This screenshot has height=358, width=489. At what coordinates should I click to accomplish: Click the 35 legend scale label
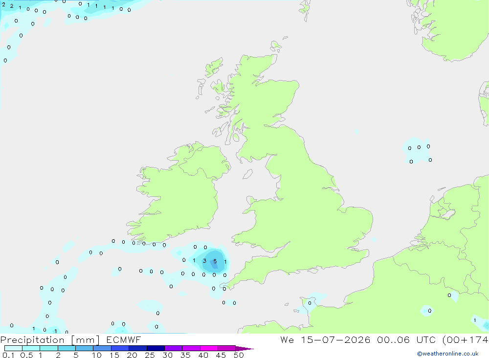coord(185,355)
